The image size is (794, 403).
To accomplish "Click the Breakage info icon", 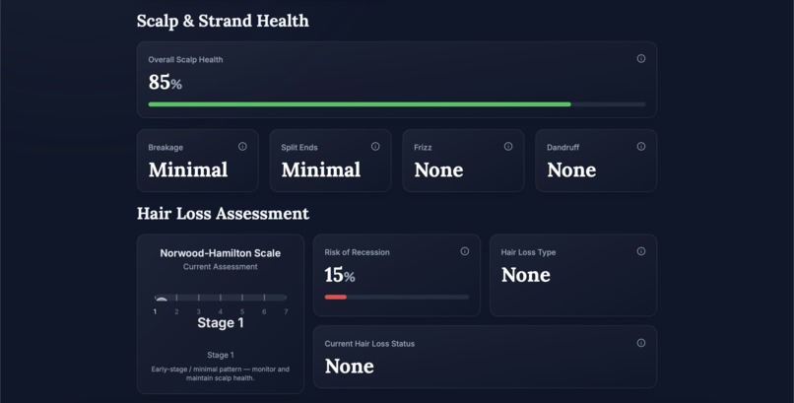I will tap(242, 146).
